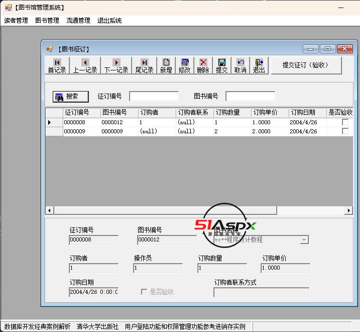Click the grid's horizontal scrollbar right arrow
The width and height of the screenshot is (360, 332).
349,210
